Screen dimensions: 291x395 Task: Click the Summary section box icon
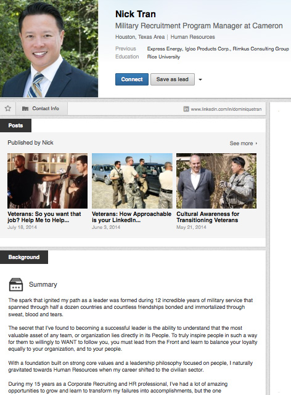16,285
